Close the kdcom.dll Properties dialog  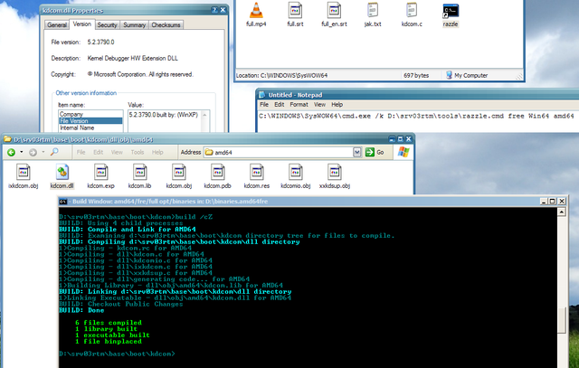click(223, 10)
